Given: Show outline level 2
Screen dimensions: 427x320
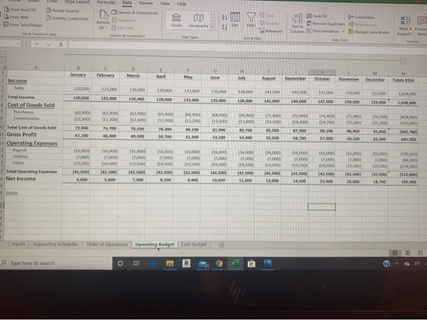Looking at the screenshot, I should point(2,60).
